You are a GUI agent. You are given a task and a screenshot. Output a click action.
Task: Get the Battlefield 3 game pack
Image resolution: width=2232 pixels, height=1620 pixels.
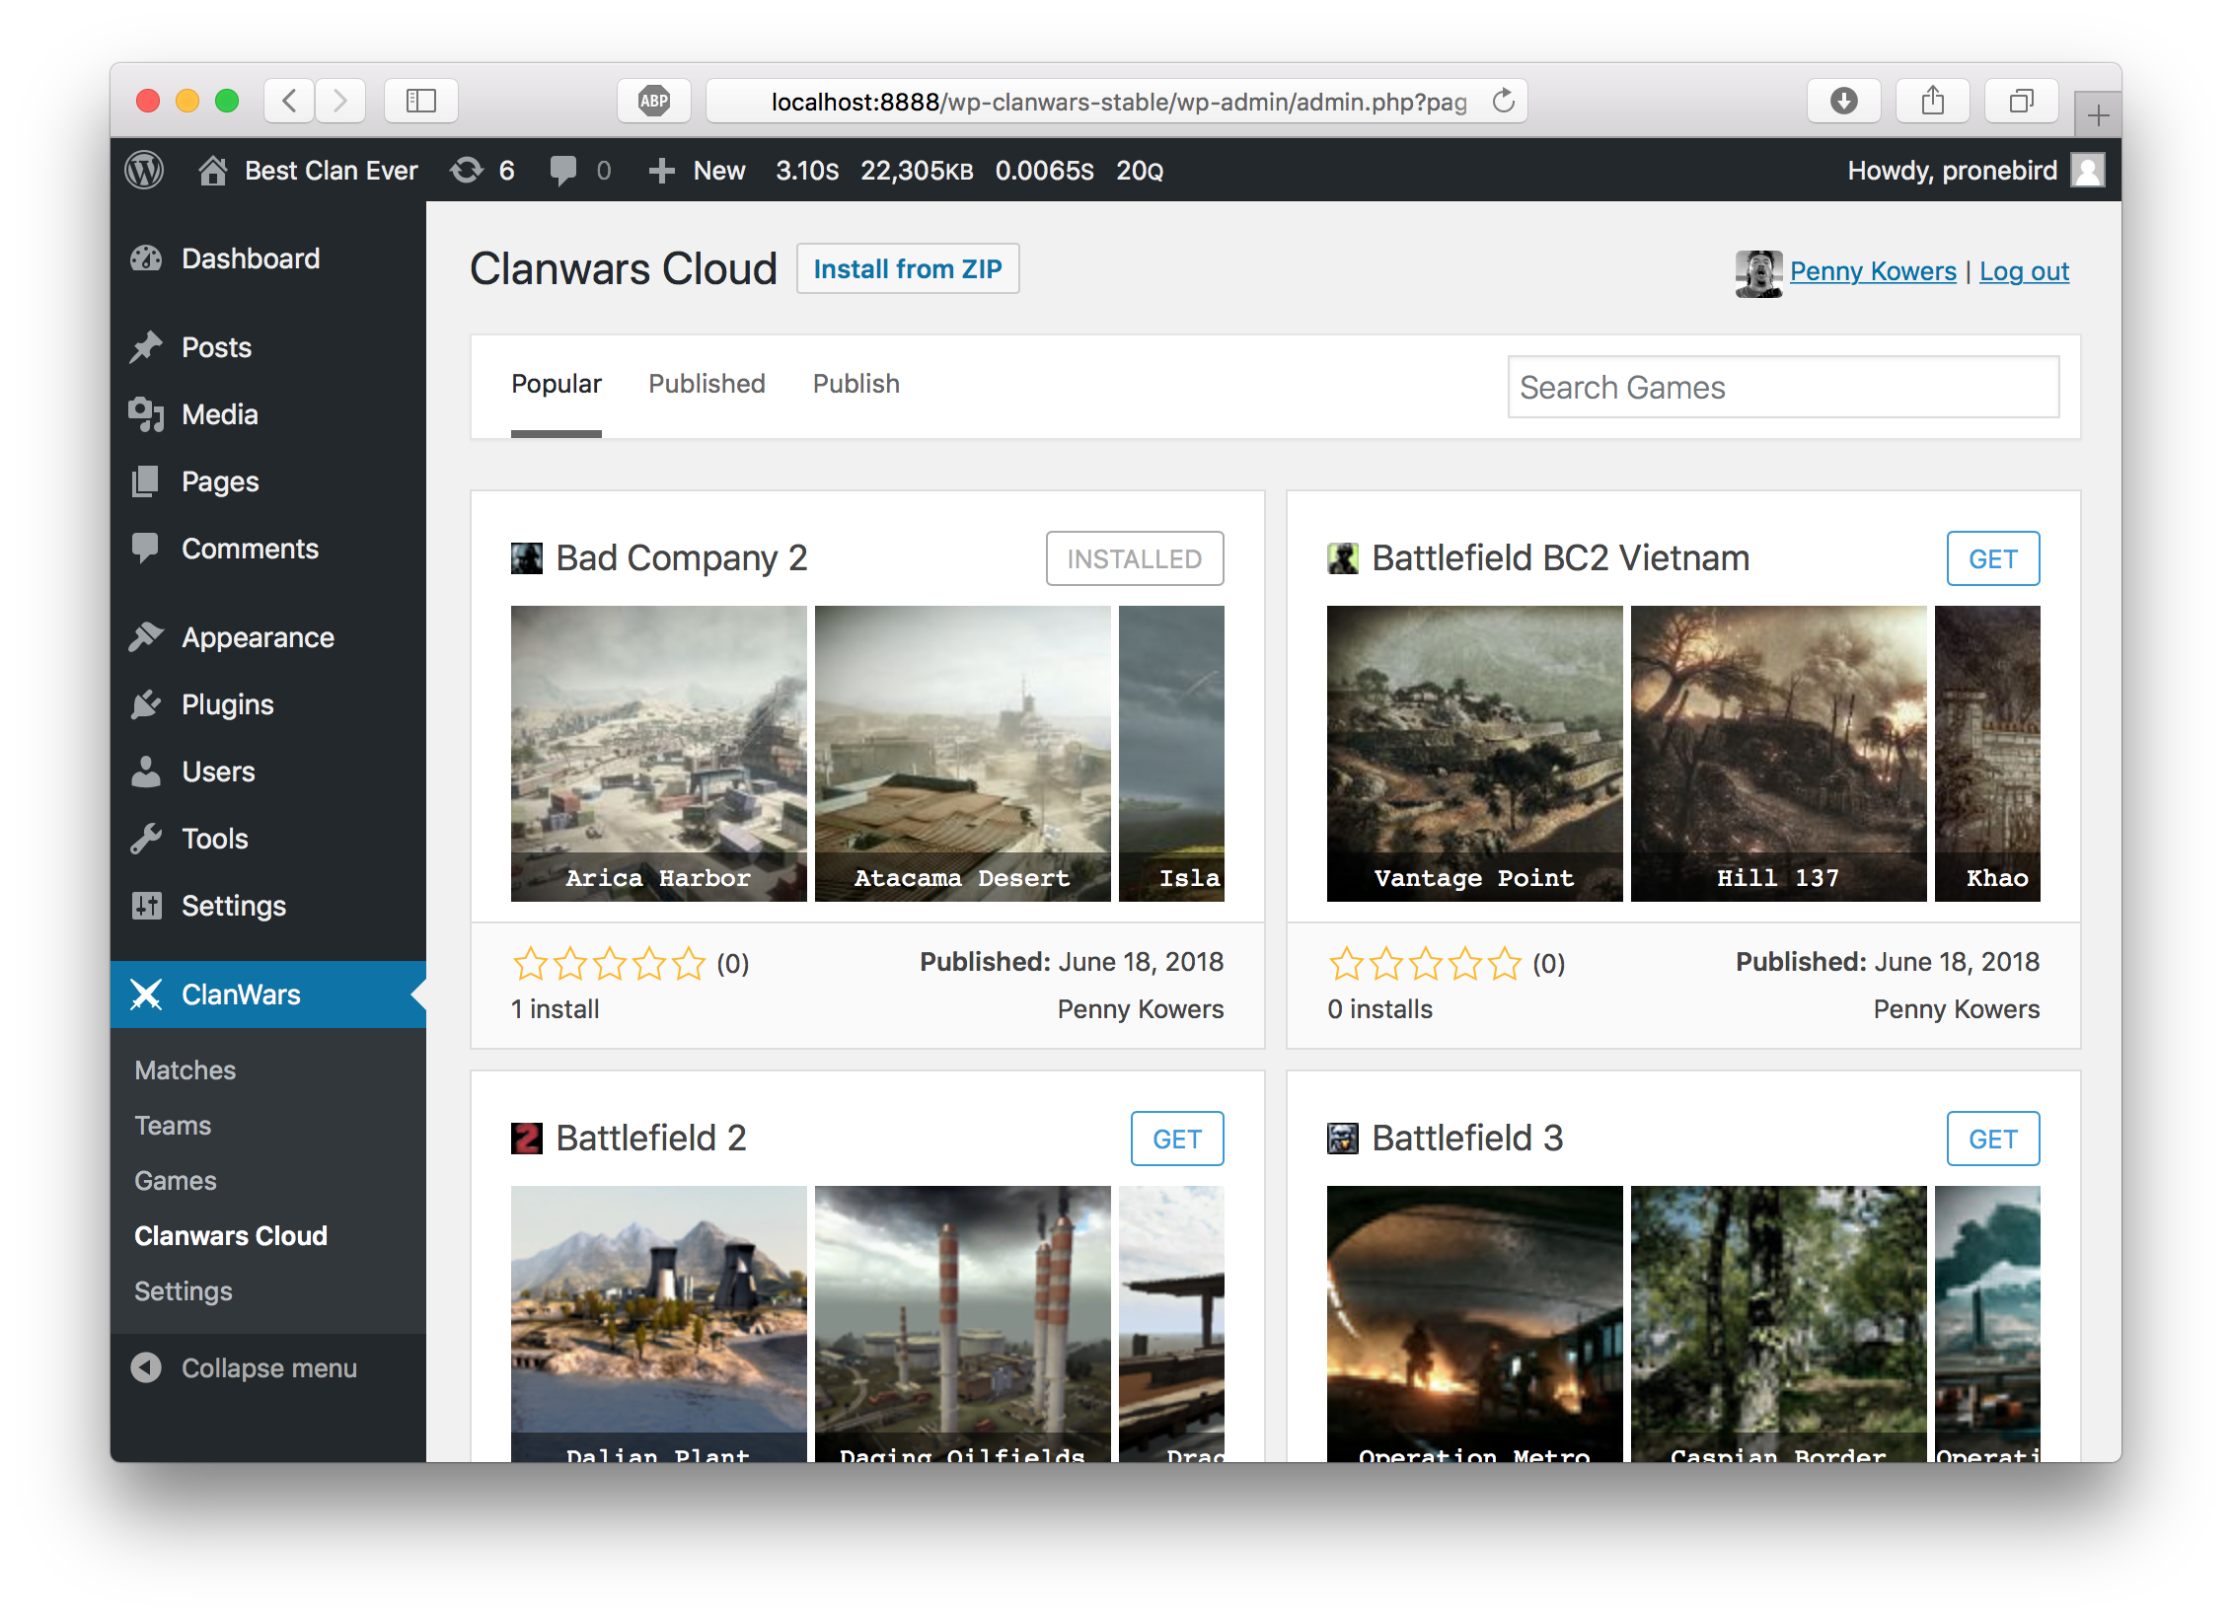tap(1992, 1139)
